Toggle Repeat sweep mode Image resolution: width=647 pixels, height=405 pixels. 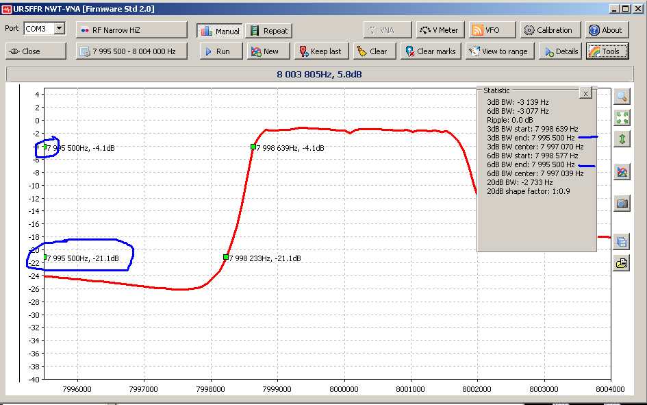[269, 31]
